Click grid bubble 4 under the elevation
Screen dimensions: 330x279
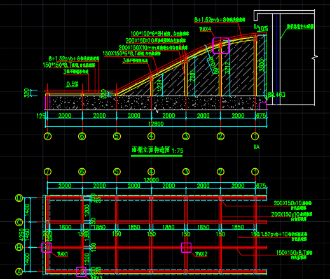pyautogui.click(x=151, y=136)
